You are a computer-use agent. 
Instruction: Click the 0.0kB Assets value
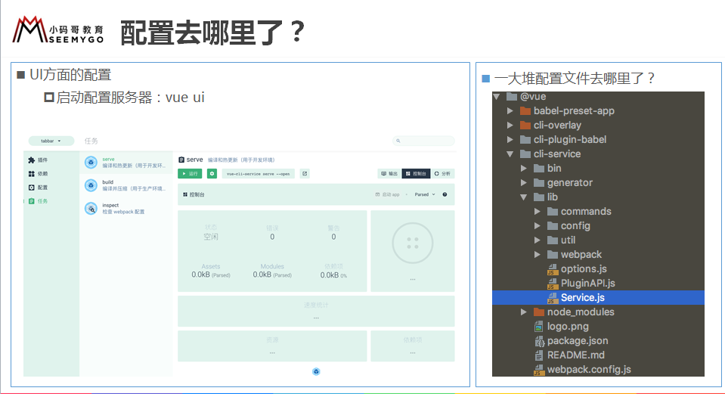click(x=211, y=275)
